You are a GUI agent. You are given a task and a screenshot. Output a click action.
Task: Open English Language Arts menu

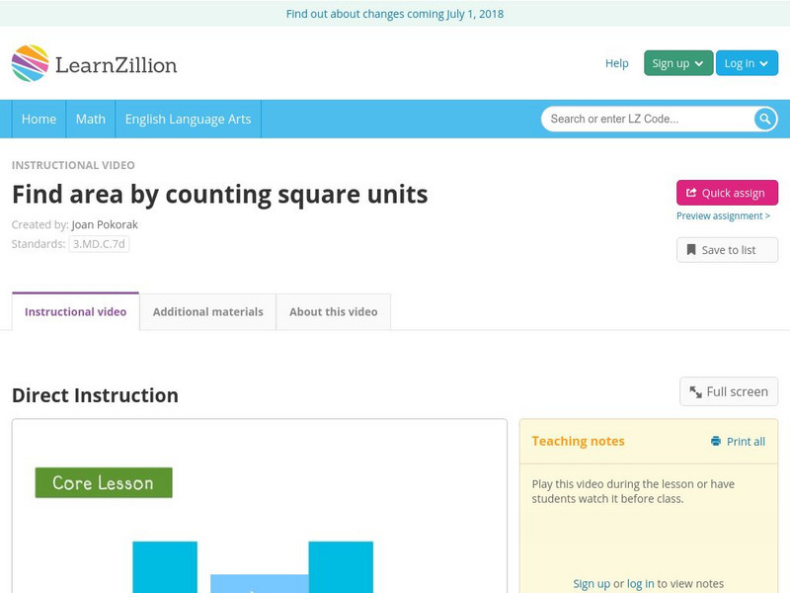(x=188, y=119)
